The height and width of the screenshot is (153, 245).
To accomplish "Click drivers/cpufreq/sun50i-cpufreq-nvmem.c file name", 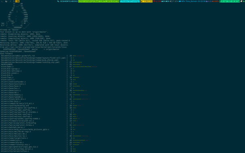I will pos(21,119).
